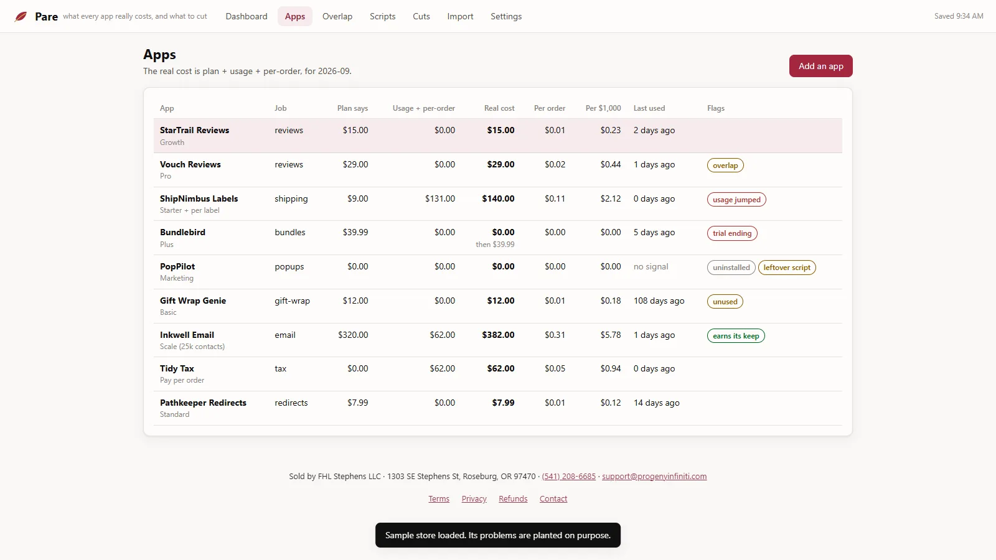Viewport: 996px width, 560px height.
Task: Click the Real cost column header
Action: (x=499, y=108)
